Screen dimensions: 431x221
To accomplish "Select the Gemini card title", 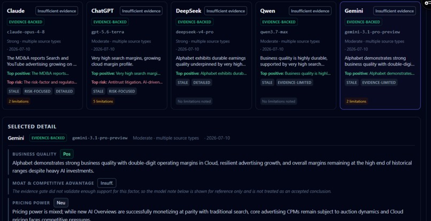I will (354, 11).
